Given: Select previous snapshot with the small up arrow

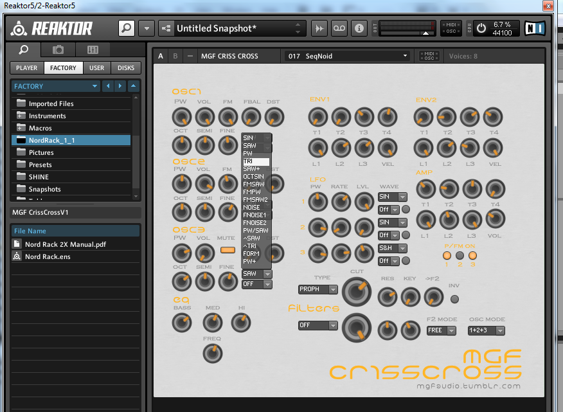Looking at the screenshot, I should point(298,24).
